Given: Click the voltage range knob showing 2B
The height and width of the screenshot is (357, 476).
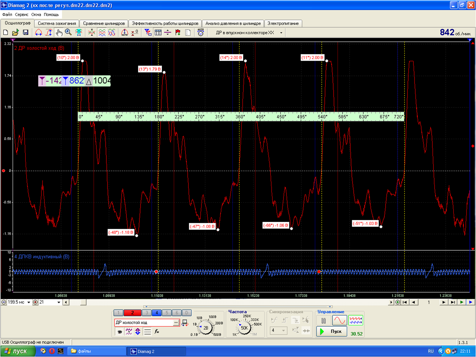Looking at the screenshot, I should [x=206, y=327].
